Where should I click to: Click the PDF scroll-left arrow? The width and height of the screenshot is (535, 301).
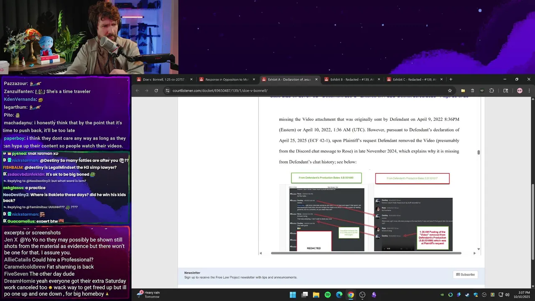tap(260, 253)
